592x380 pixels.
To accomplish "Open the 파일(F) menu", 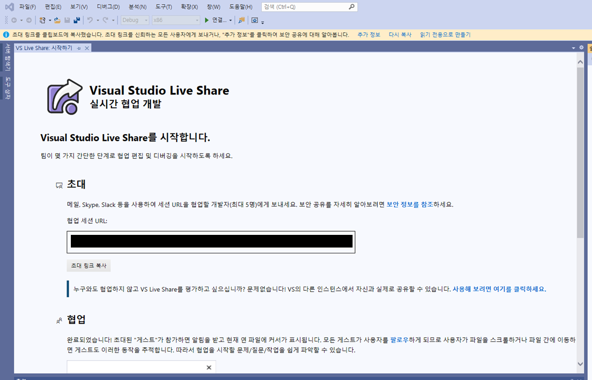I will tap(27, 7).
